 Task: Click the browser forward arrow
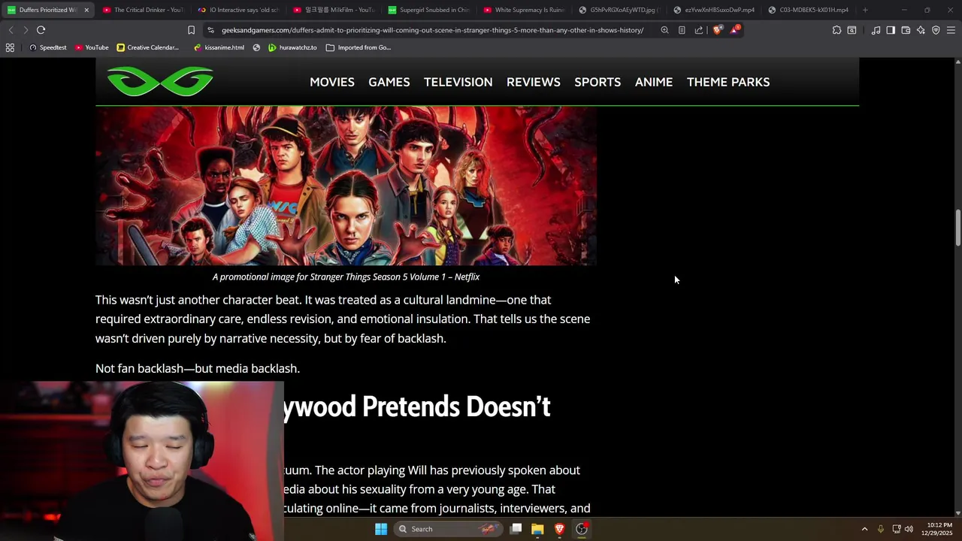point(26,30)
